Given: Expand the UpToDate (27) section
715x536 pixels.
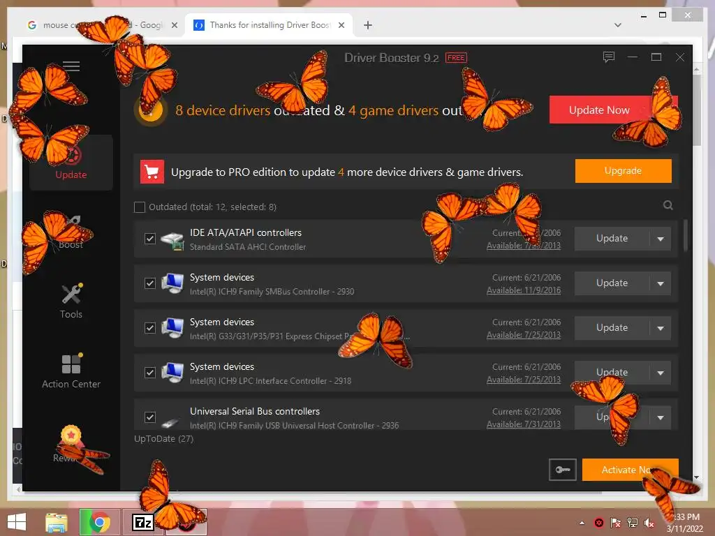Looking at the screenshot, I should point(163,438).
